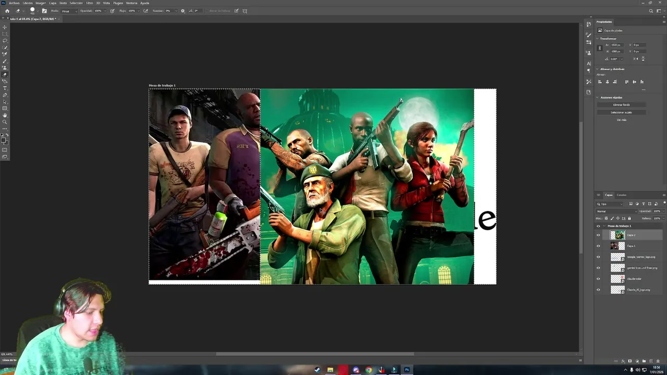
Task: Open Chrome from the Windows taskbar
Action: tap(368, 370)
